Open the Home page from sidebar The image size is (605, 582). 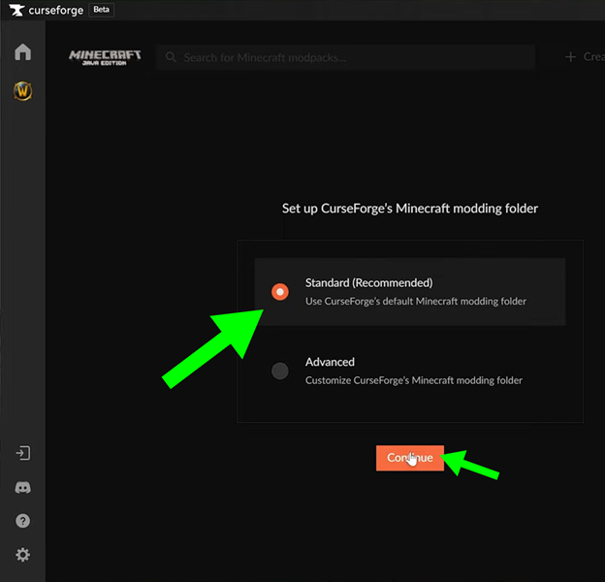click(x=22, y=52)
